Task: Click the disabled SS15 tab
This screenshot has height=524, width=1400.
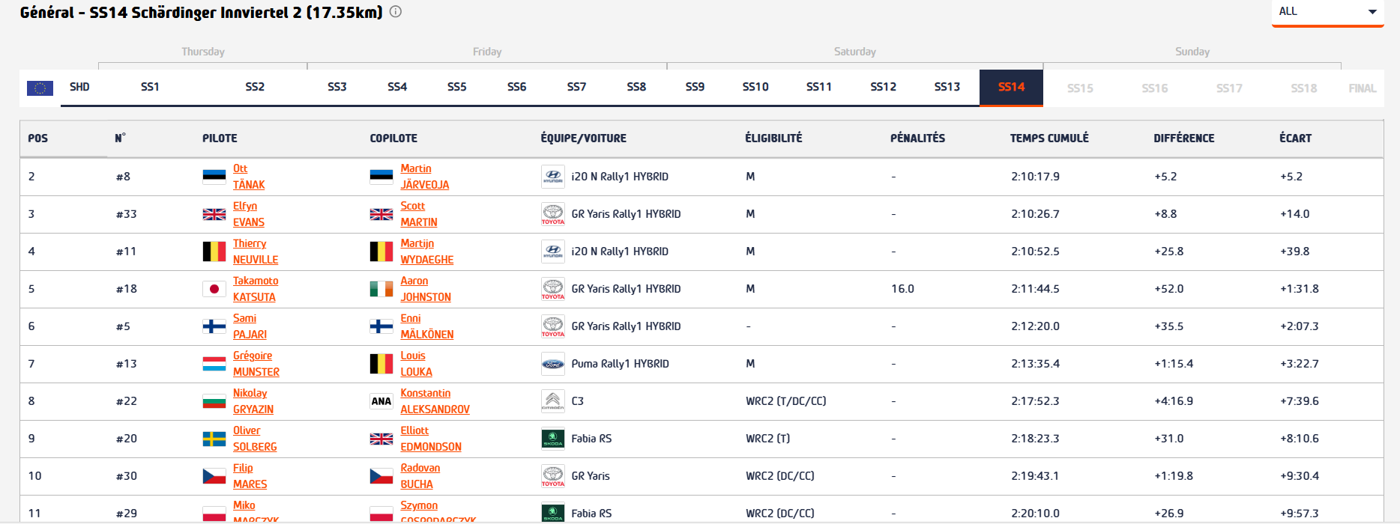Action: pyautogui.click(x=1080, y=88)
